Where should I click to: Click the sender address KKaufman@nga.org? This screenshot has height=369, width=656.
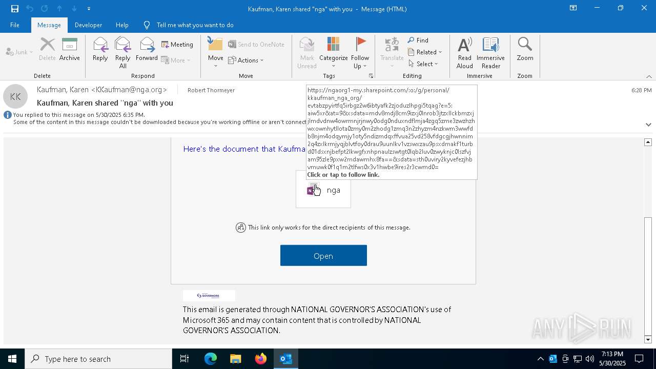[x=129, y=90]
